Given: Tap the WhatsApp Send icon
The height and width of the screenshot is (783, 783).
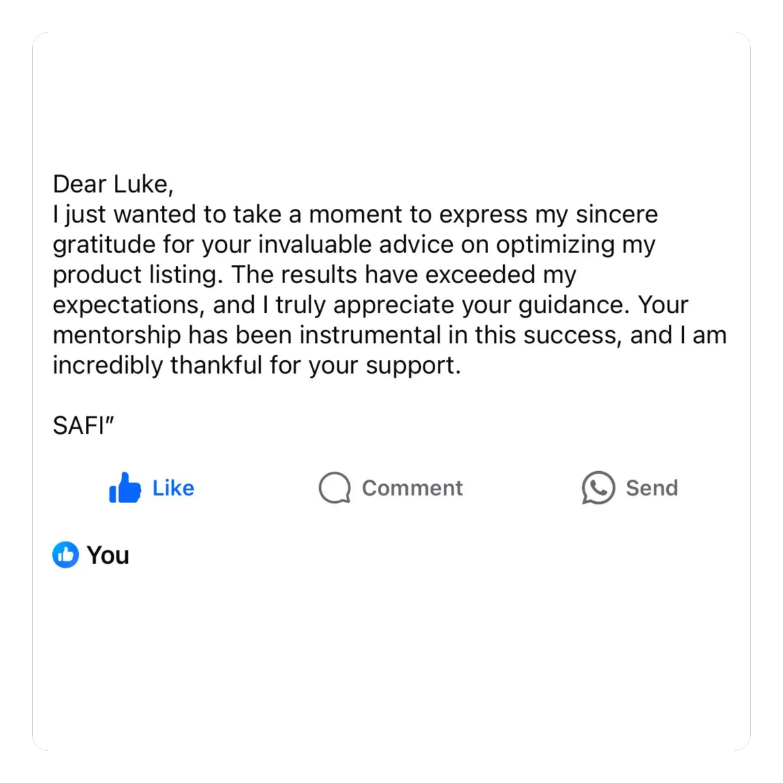Looking at the screenshot, I should tap(598, 488).
